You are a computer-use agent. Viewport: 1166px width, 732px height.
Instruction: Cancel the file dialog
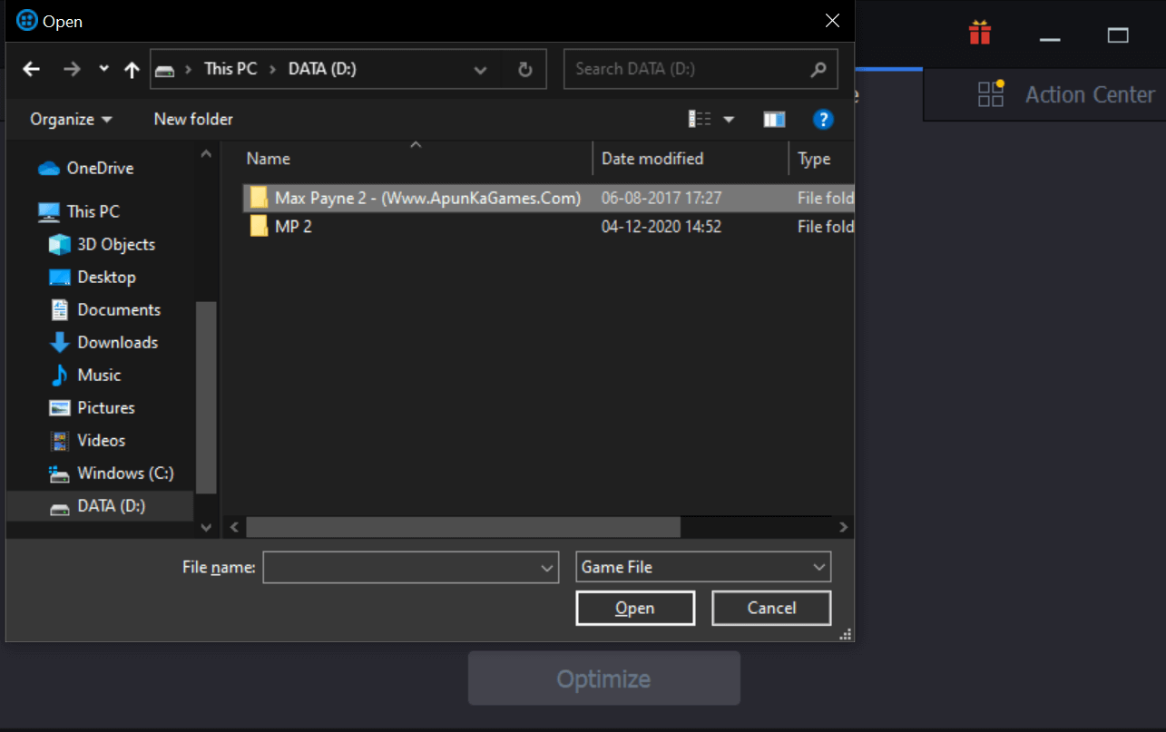(x=770, y=608)
